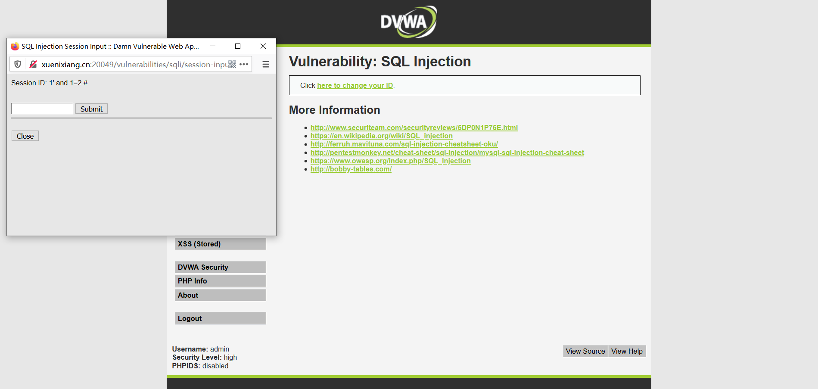Click the Session ID text input field

pyautogui.click(x=42, y=109)
